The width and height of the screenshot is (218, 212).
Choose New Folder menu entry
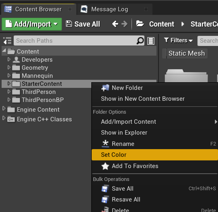155,88
